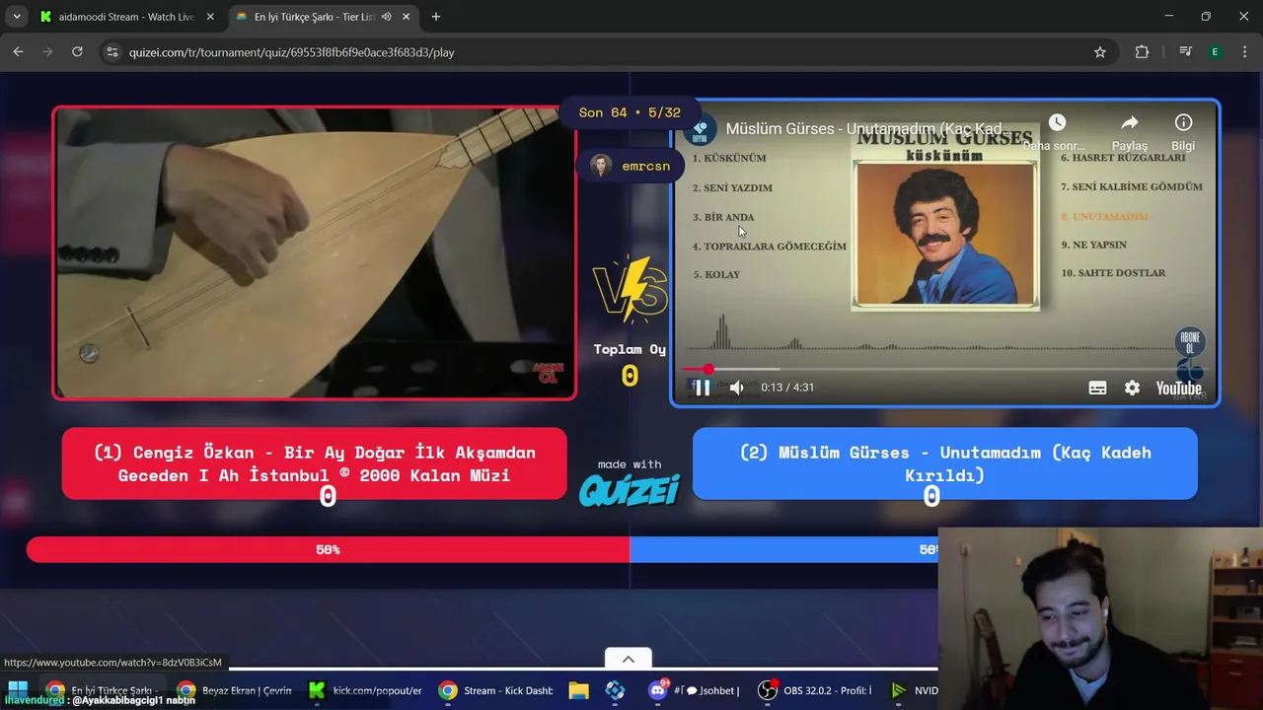The width and height of the screenshot is (1263, 710).
Task: Click the emrcsn user badge
Action: pyautogui.click(x=631, y=166)
